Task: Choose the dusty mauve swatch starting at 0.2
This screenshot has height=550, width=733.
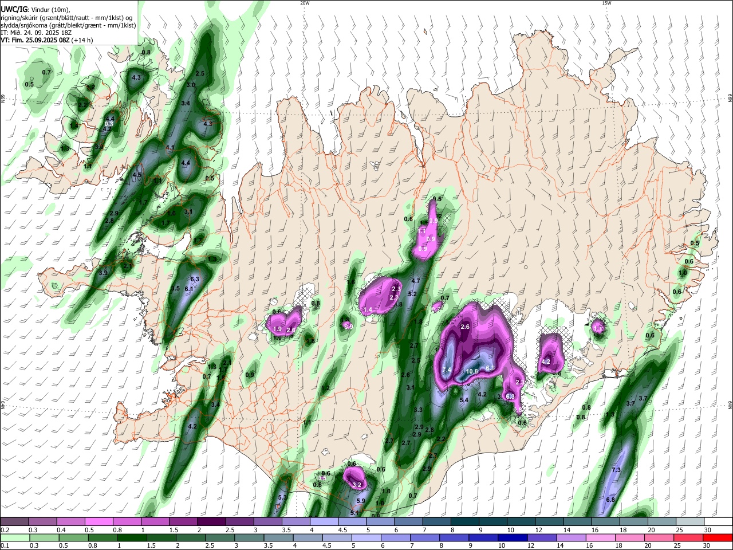Action: 14,522
